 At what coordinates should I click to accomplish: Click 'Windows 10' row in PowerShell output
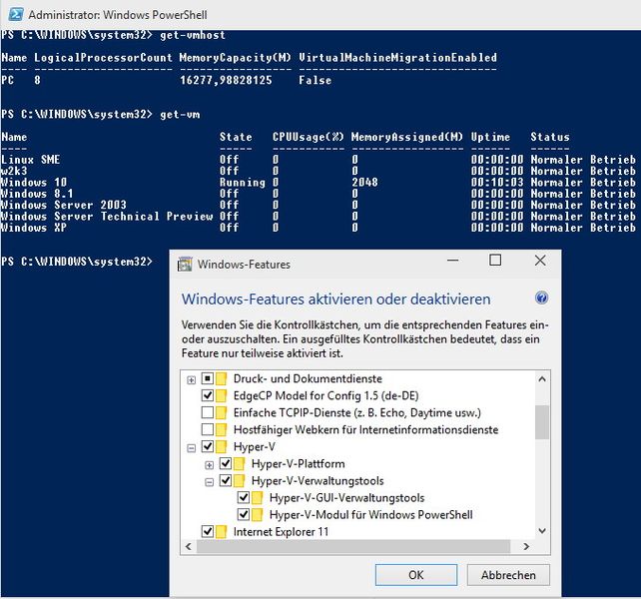click(319, 182)
